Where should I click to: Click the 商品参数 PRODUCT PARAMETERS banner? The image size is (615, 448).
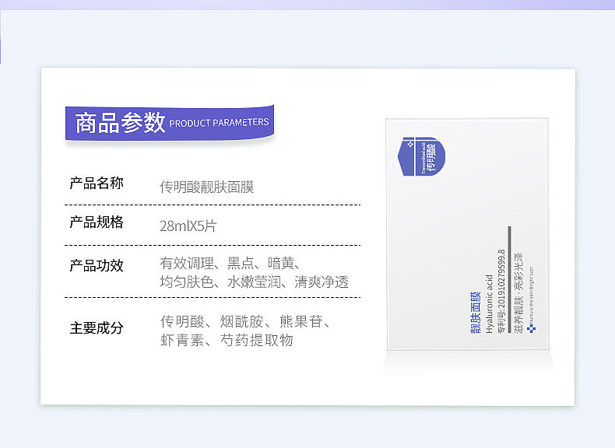[x=170, y=122]
